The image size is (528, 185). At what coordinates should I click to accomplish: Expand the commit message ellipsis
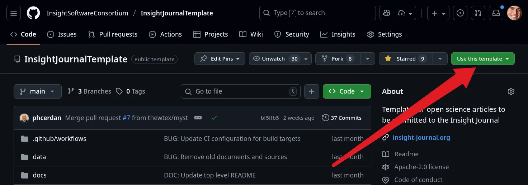coord(198,118)
